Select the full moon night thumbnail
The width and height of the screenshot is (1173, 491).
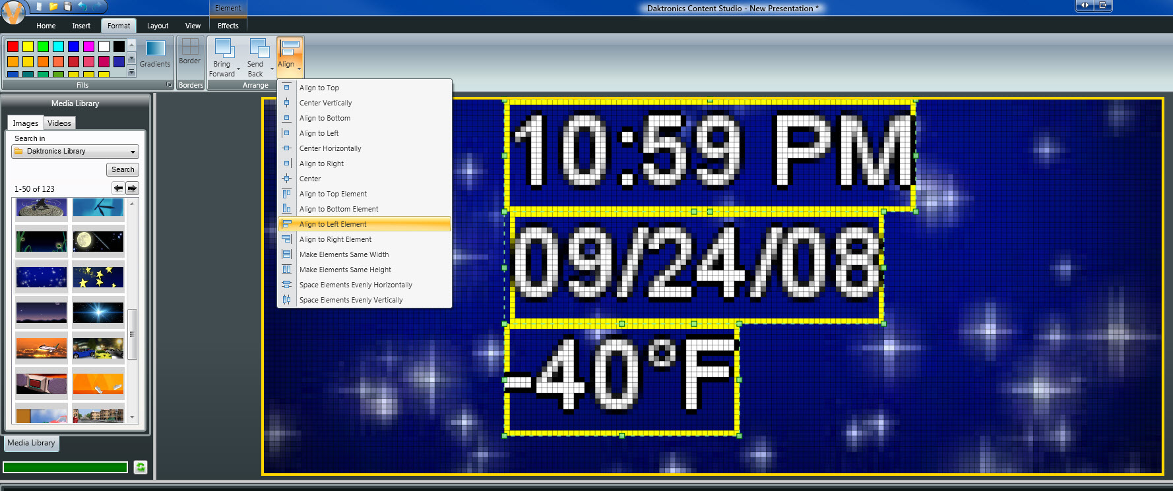click(98, 241)
